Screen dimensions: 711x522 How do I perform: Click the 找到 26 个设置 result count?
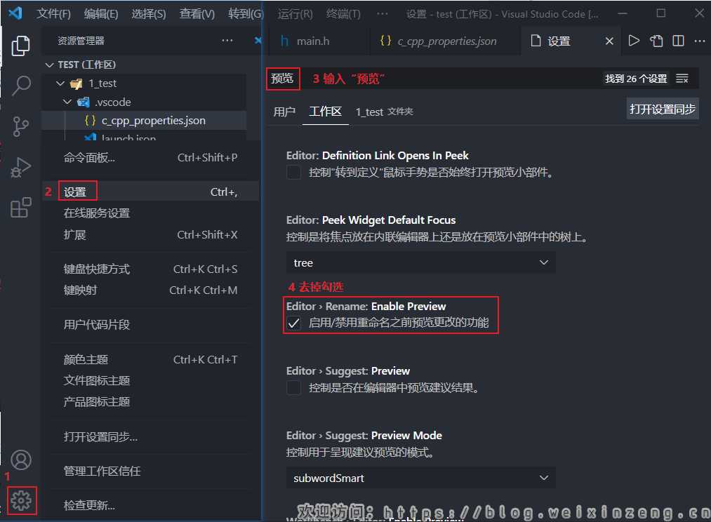pos(636,79)
